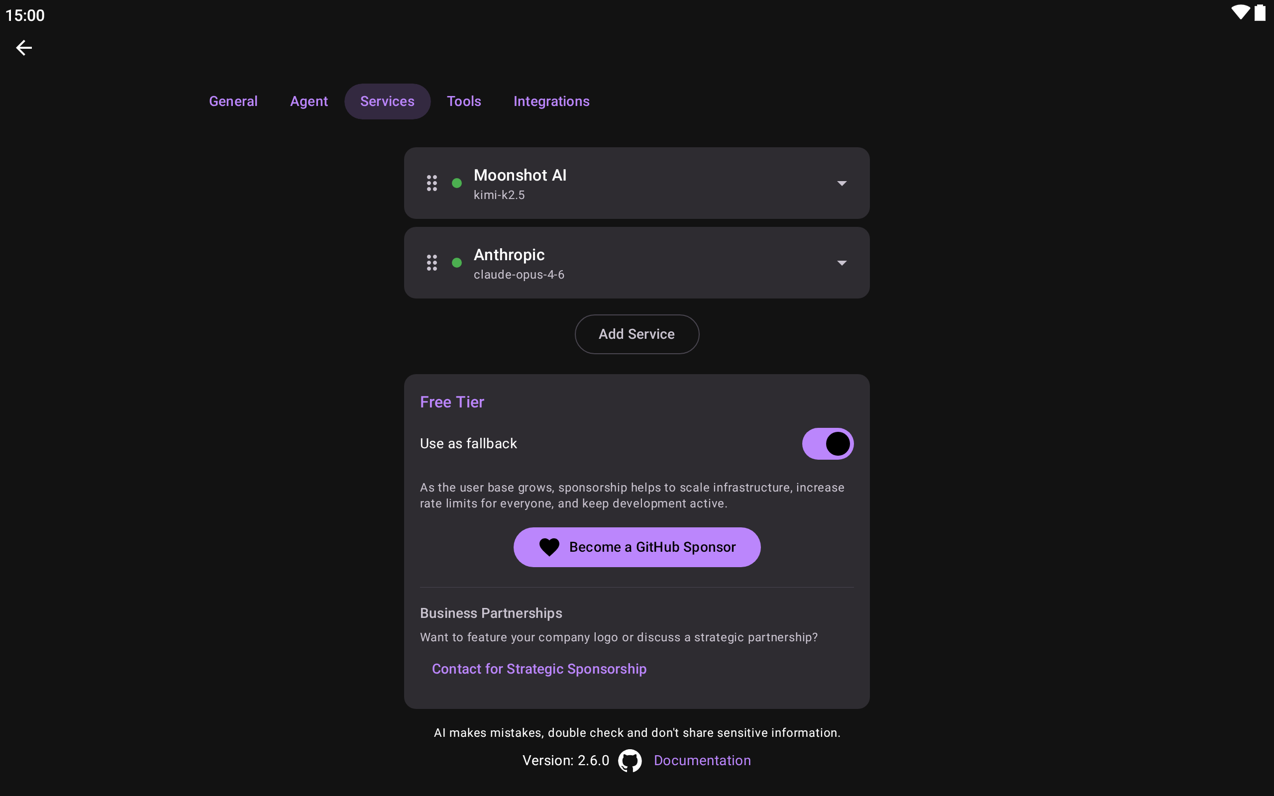Click the Add Service button
The image size is (1274, 796).
coord(637,334)
